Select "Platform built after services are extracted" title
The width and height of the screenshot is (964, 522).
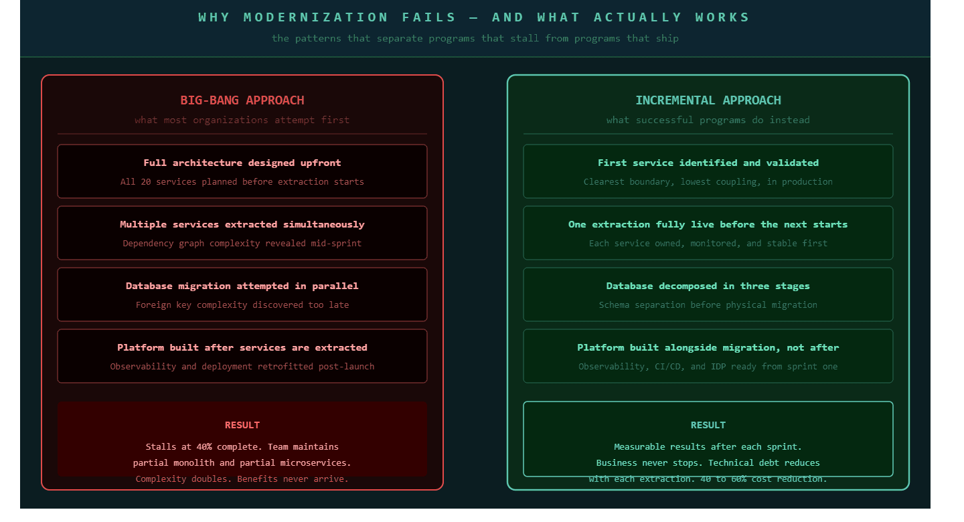point(242,348)
